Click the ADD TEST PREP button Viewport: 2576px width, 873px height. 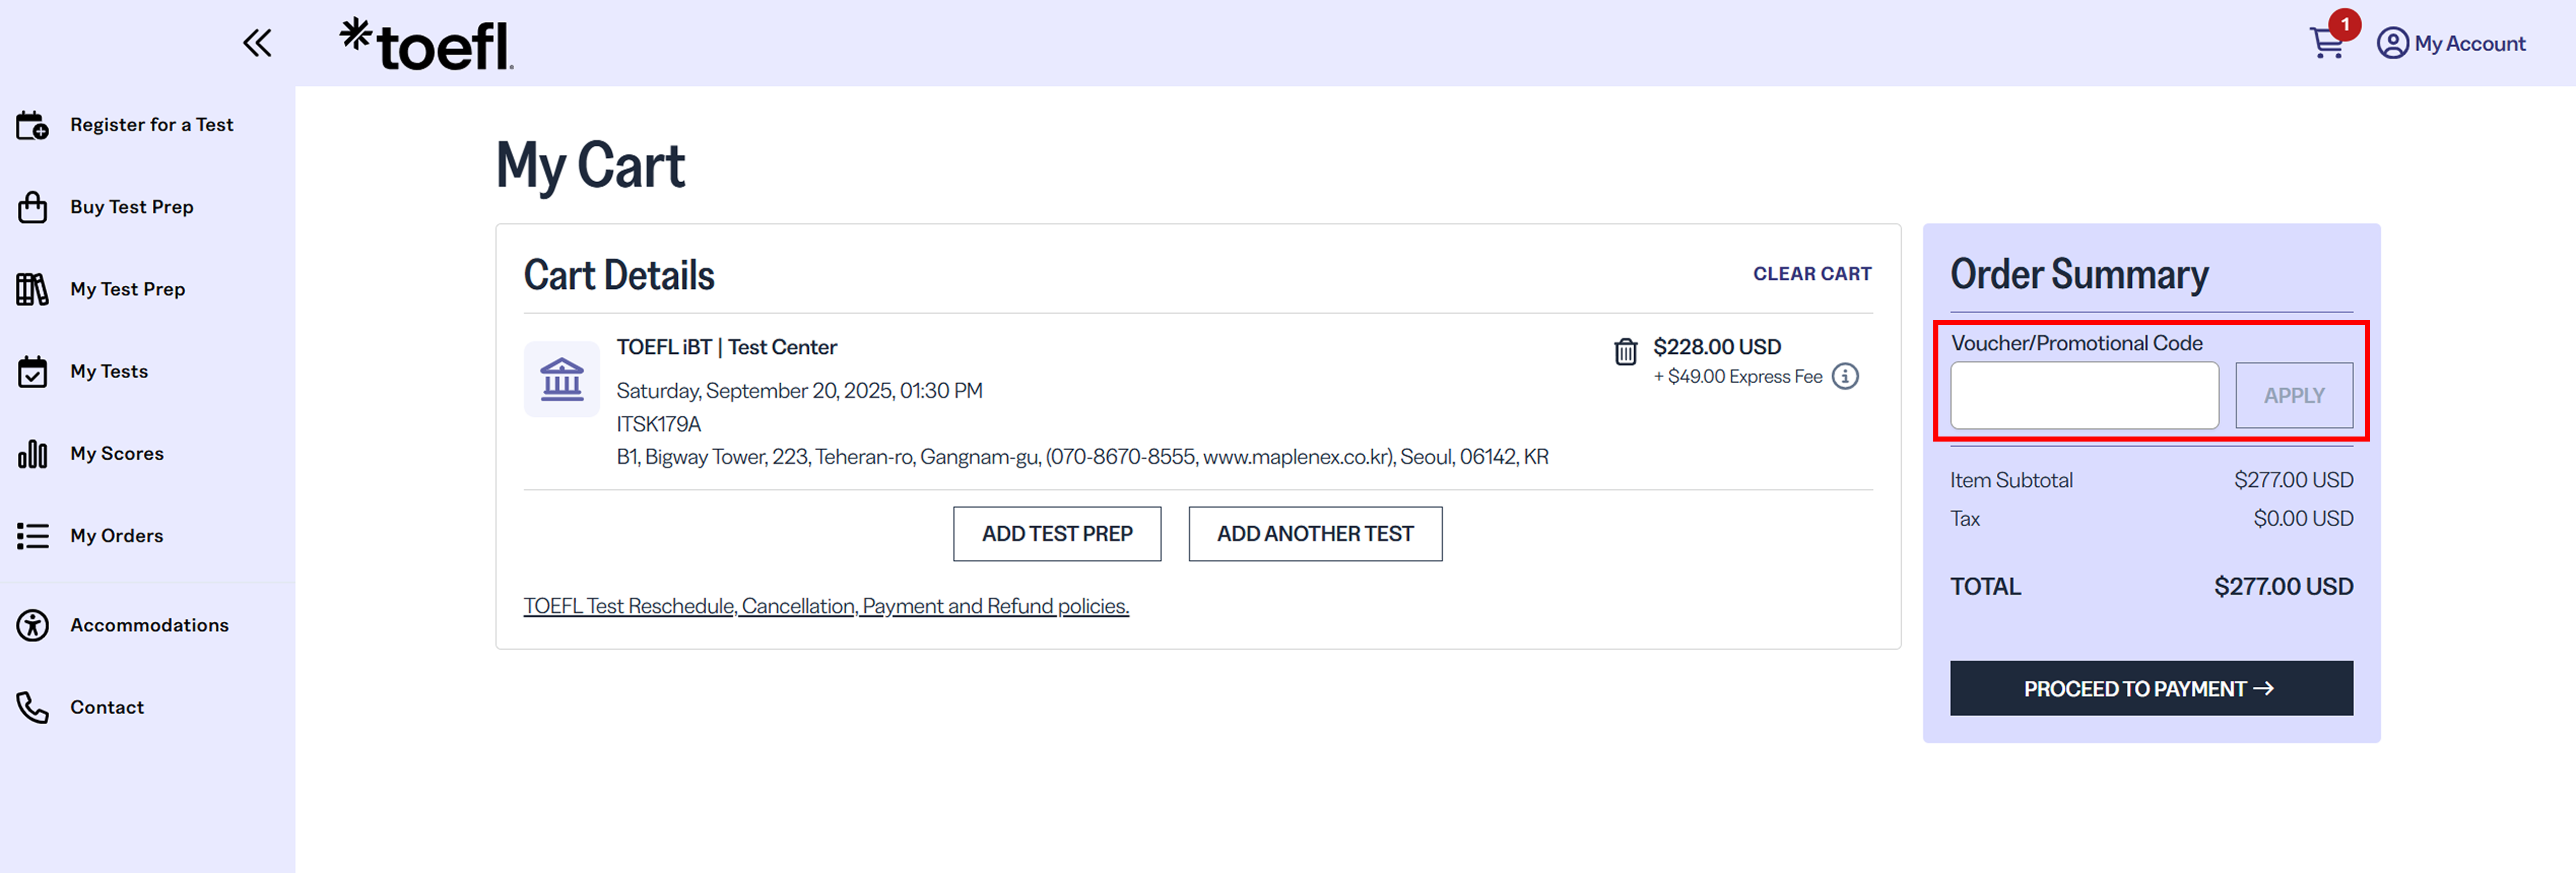1057,534
